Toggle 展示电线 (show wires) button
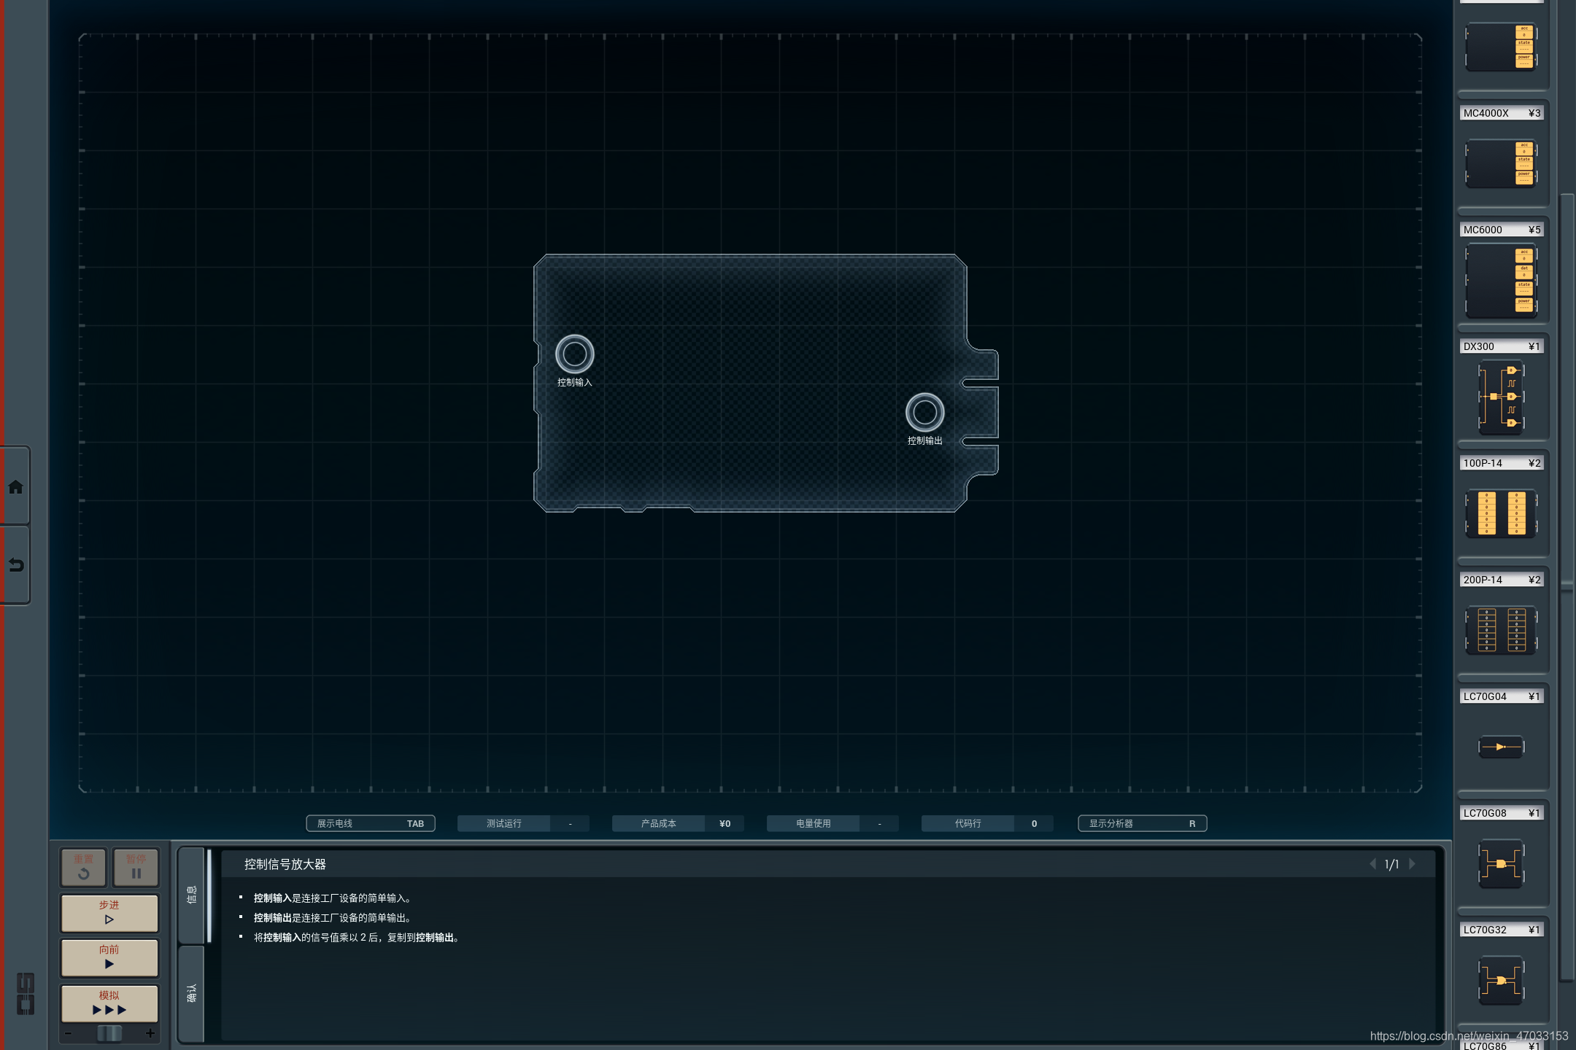This screenshot has height=1050, width=1576. (370, 823)
